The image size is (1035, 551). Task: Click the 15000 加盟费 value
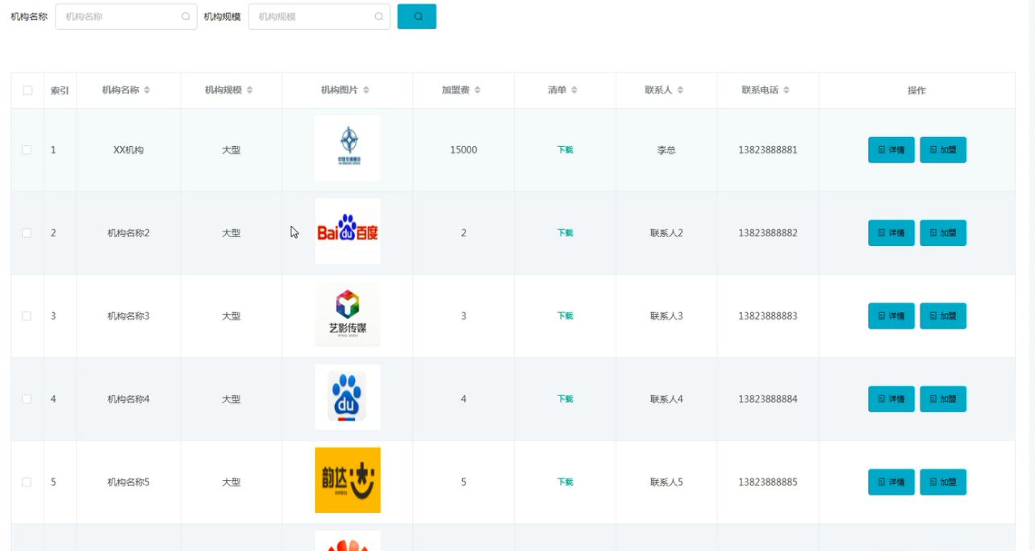(464, 150)
